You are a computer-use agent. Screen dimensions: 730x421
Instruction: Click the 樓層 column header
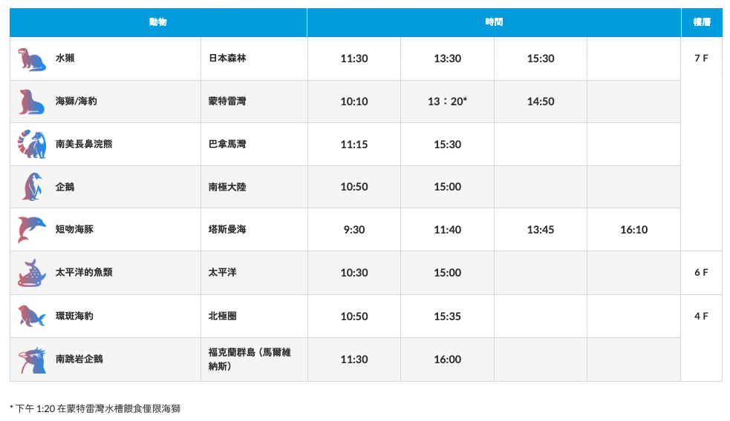[x=702, y=22]
